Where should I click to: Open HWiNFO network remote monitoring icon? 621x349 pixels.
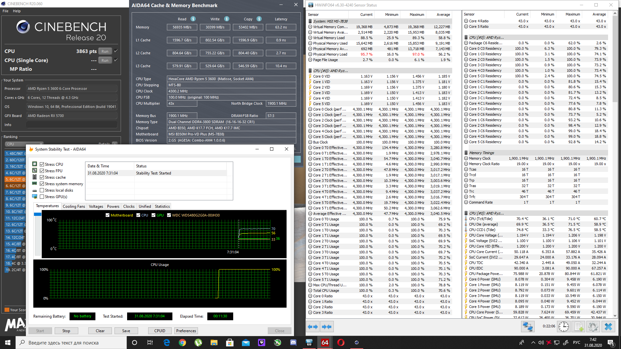coord(528,327)
